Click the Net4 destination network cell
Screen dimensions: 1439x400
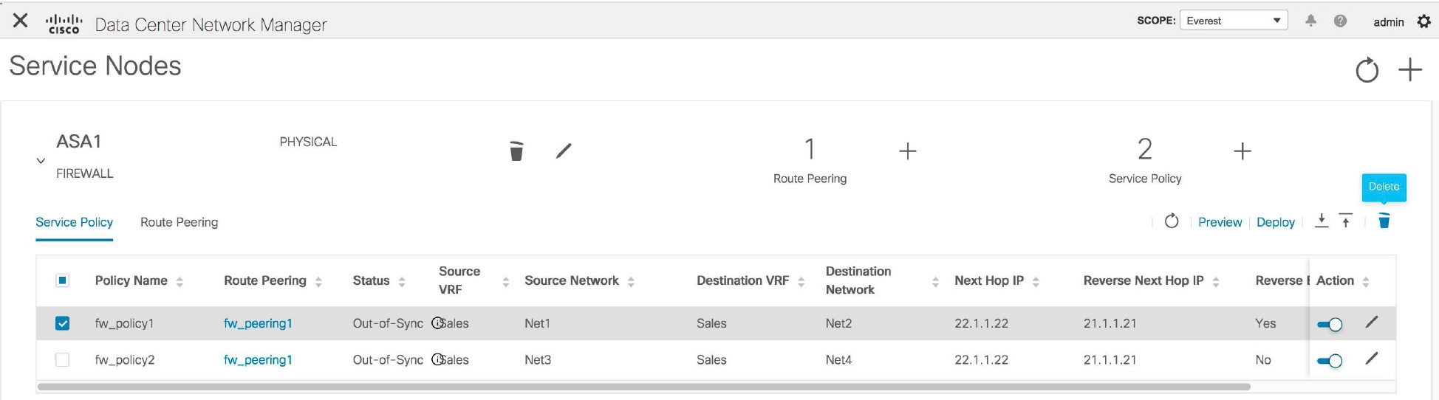coord(838,360)
